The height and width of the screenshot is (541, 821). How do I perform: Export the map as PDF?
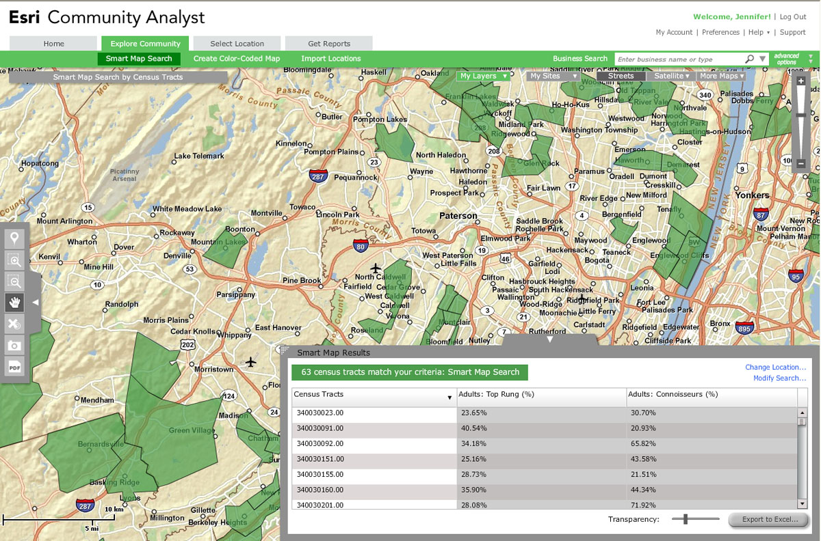[14, 367]
